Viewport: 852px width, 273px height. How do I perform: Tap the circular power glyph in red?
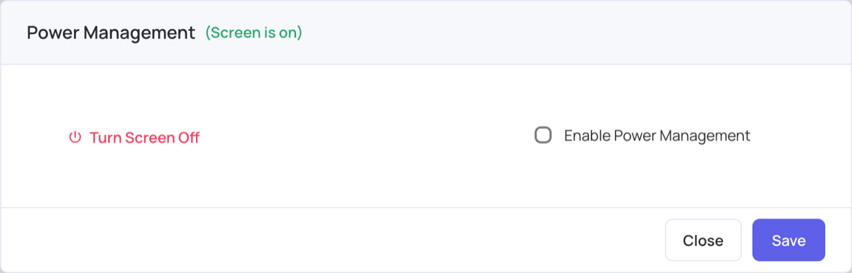pos(75,138)
